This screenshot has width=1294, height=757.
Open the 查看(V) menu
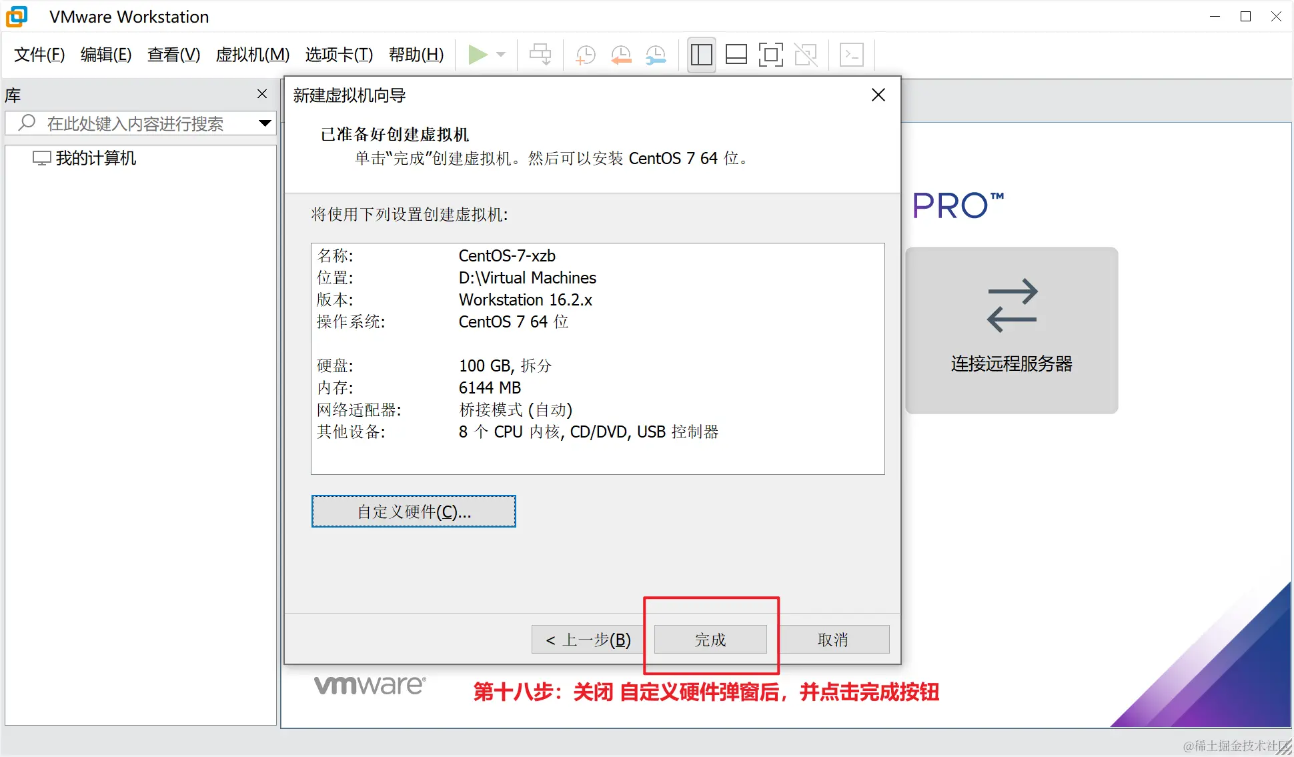click(x=173, y=55)
